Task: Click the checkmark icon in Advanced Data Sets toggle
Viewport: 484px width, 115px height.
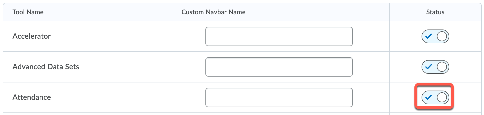Action: [x=428, y=67]
